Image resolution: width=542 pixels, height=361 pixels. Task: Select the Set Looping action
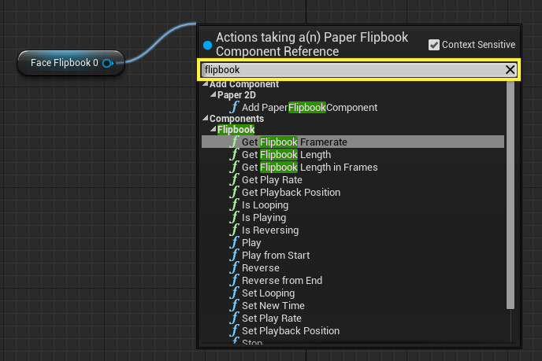coord(268,293)
